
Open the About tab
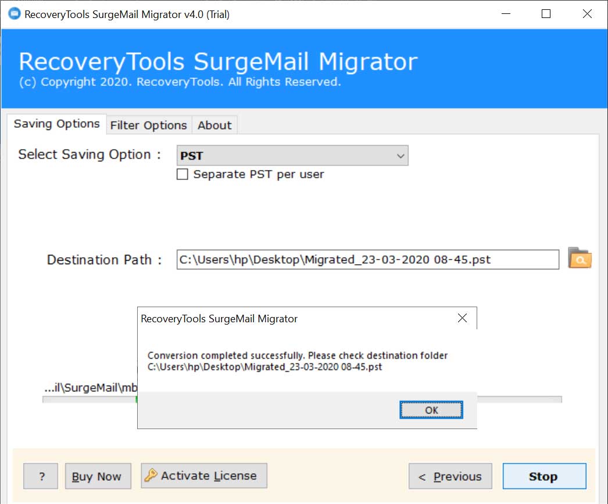pyautogui.click(x=214, y=125)
